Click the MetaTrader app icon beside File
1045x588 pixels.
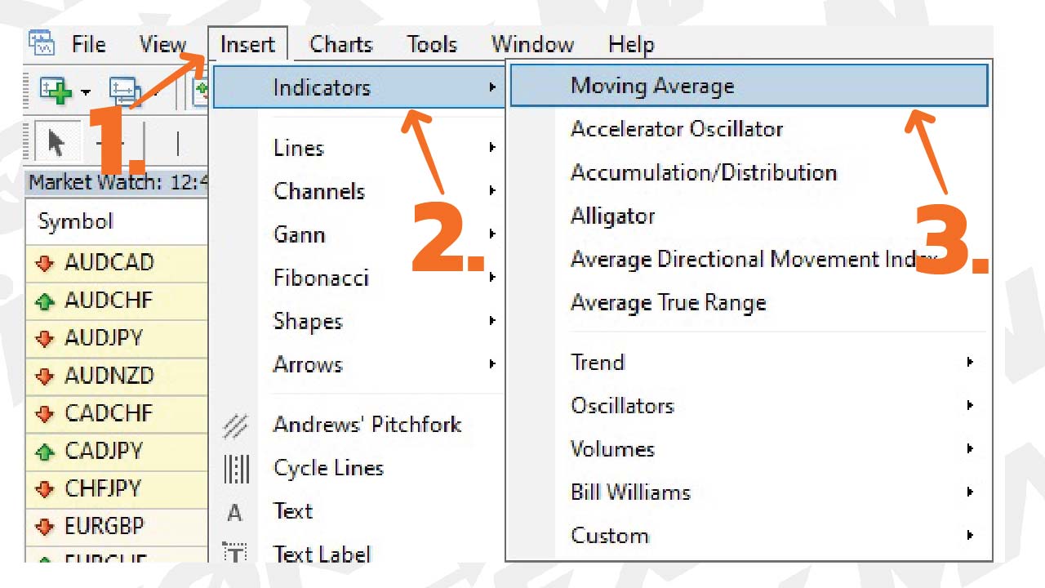point(41,42)
